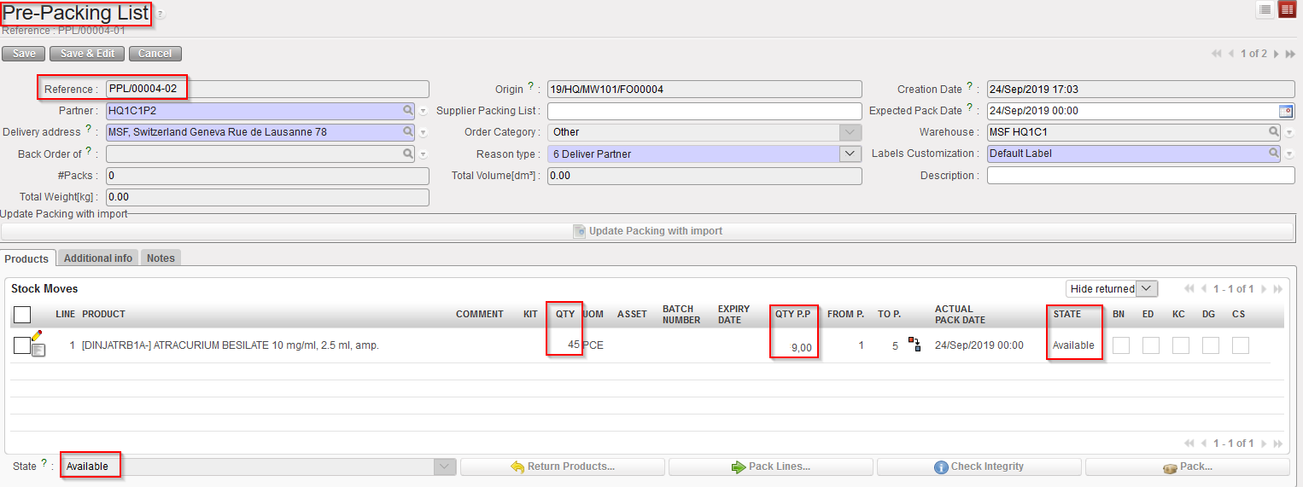This screenshot has width=1303, height=487.
Task: Go to previous record arrow beside '1 of 2'
Action: (1231, 54)
